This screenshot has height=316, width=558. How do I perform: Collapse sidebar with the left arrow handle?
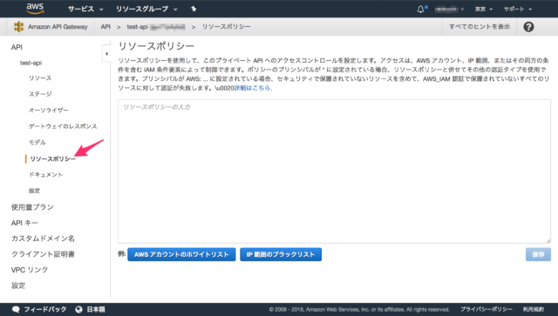pos(106,54)
